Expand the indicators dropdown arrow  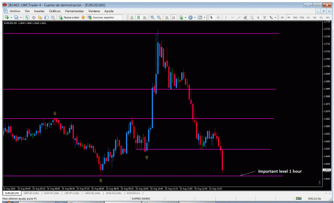click(185, 18)
